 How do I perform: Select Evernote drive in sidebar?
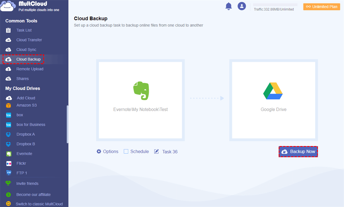24,154
